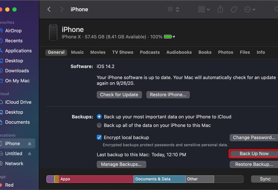The width and height of the screenshot is (278, 190).
Task: Open the More actions ellipsis menu
Action: tap(250, 9)
